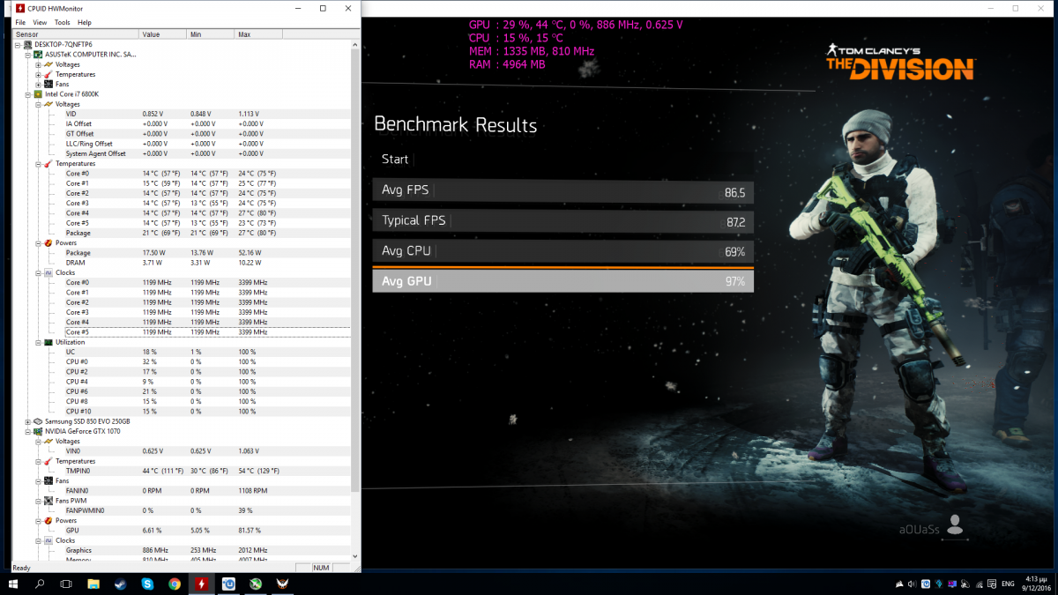The width and height of the screenshot is (1058, 595).
Task: Click the HWMonitor scrollbar up arrow
Action: coord(354,44)
